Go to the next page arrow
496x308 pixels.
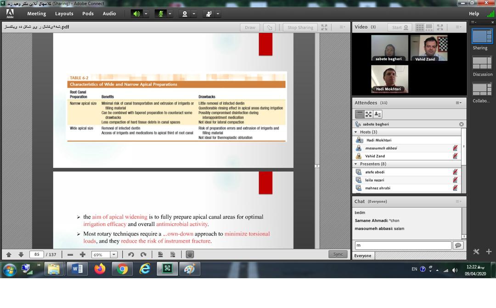[21, 254]
